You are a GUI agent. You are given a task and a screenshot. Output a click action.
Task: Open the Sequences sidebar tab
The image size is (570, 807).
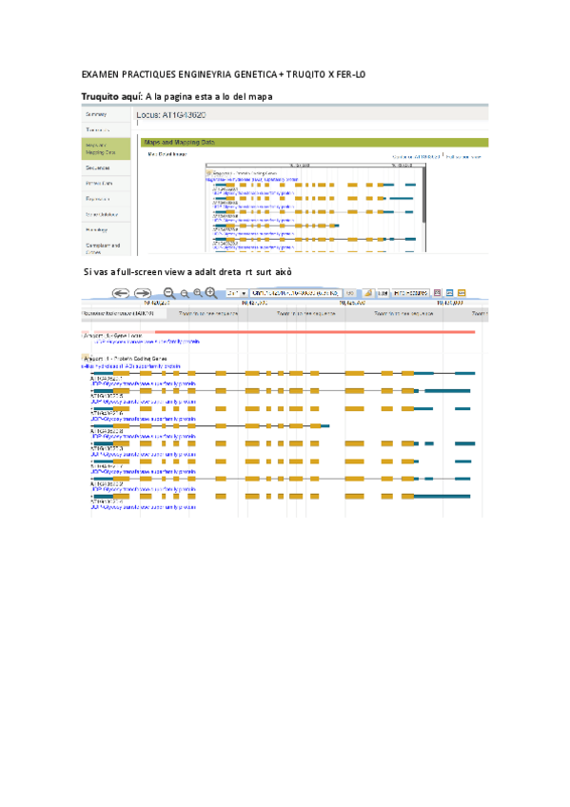pyautogui.click(x=106, y=167)
